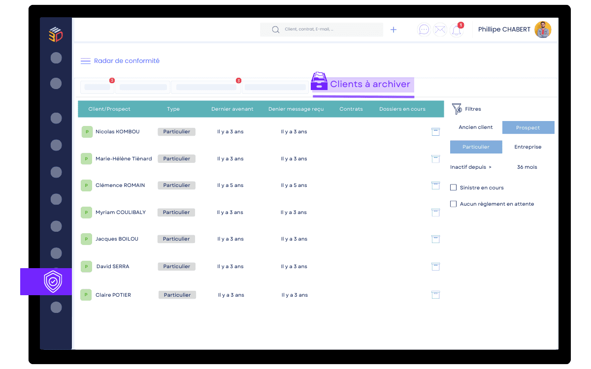The width and height of the screenshot is (591, 369).
Task: Check Aucun règlement en attente
Action: pyautogui.click(x=453, y=204)
